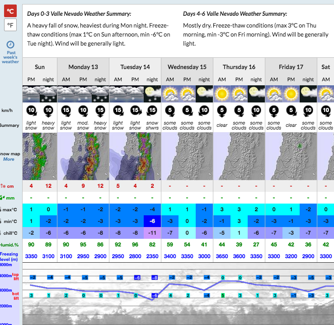Click Saturday AM partly sunny icon
The width and height of the screenshot is (334, 325).
(x=326, y=94)
